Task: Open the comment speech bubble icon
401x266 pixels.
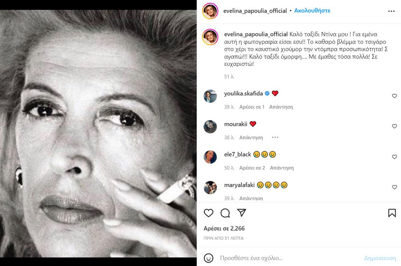Action: (x=225, y=213)
